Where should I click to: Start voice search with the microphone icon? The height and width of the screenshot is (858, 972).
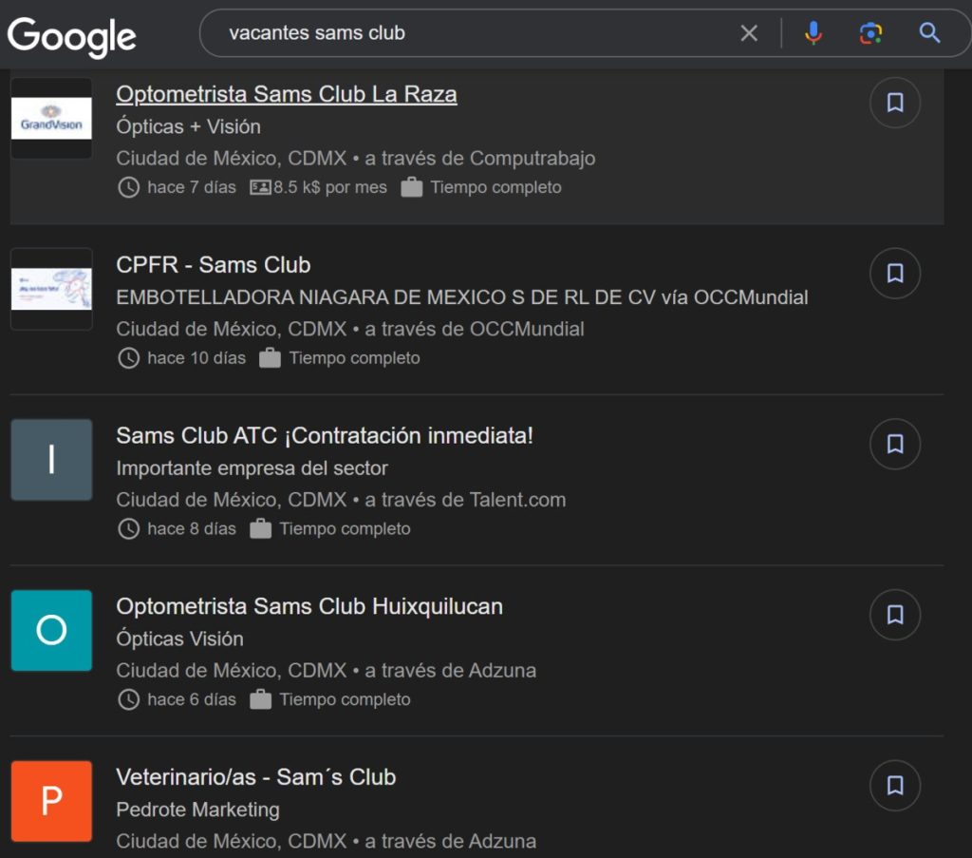pyautogui.click(x=813, y=33)
